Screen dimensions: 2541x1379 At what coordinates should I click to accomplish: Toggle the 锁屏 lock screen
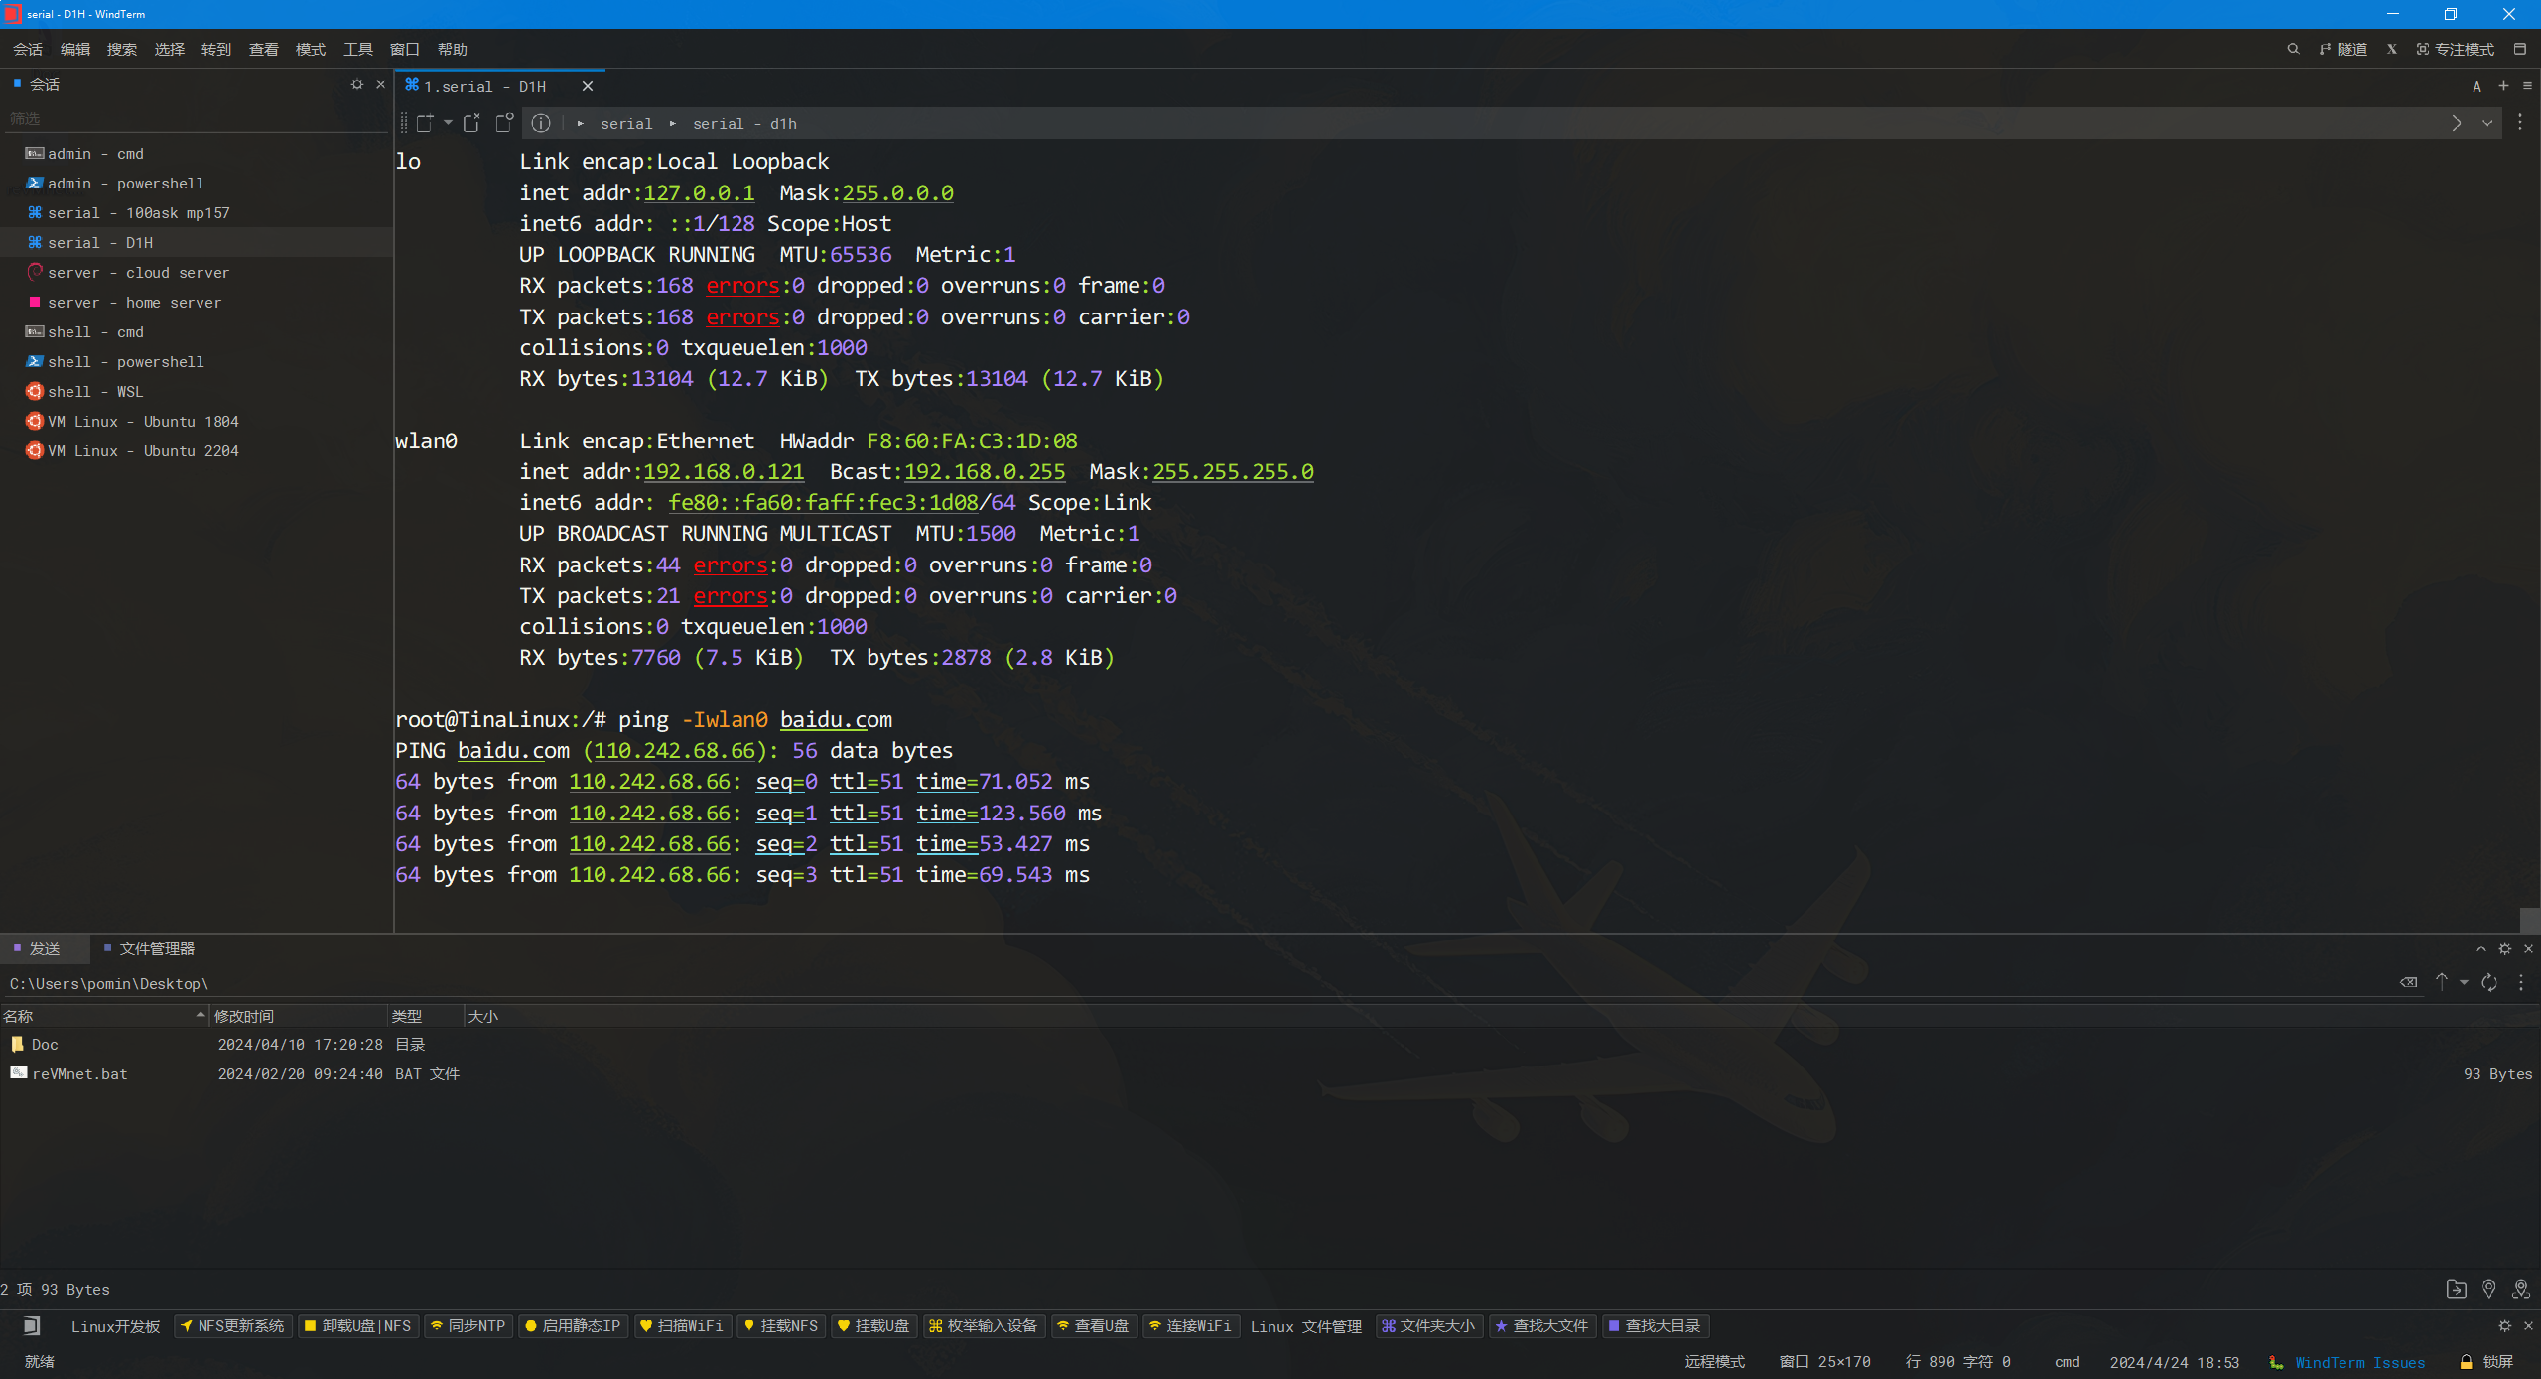tap(2487, 1361)
